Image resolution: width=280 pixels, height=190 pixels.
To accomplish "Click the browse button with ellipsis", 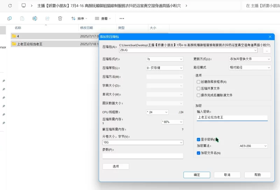I will click(x=267, y=51).
